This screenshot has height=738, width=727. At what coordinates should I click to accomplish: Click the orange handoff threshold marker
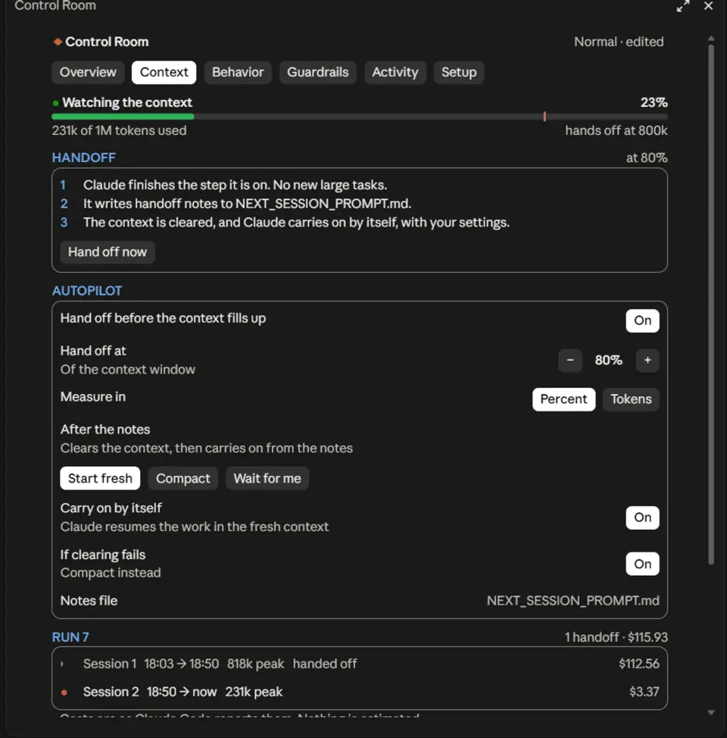544,117
